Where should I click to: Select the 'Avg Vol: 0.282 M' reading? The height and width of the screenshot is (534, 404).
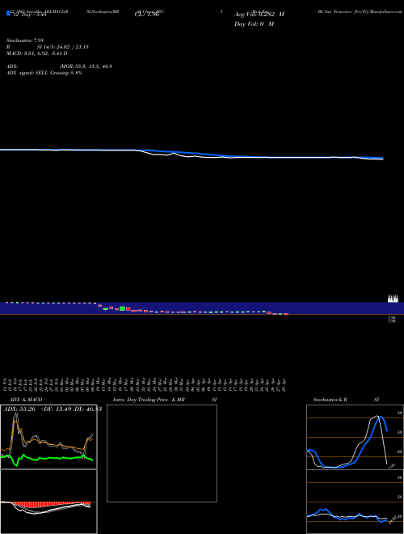(x=259, y=15)
